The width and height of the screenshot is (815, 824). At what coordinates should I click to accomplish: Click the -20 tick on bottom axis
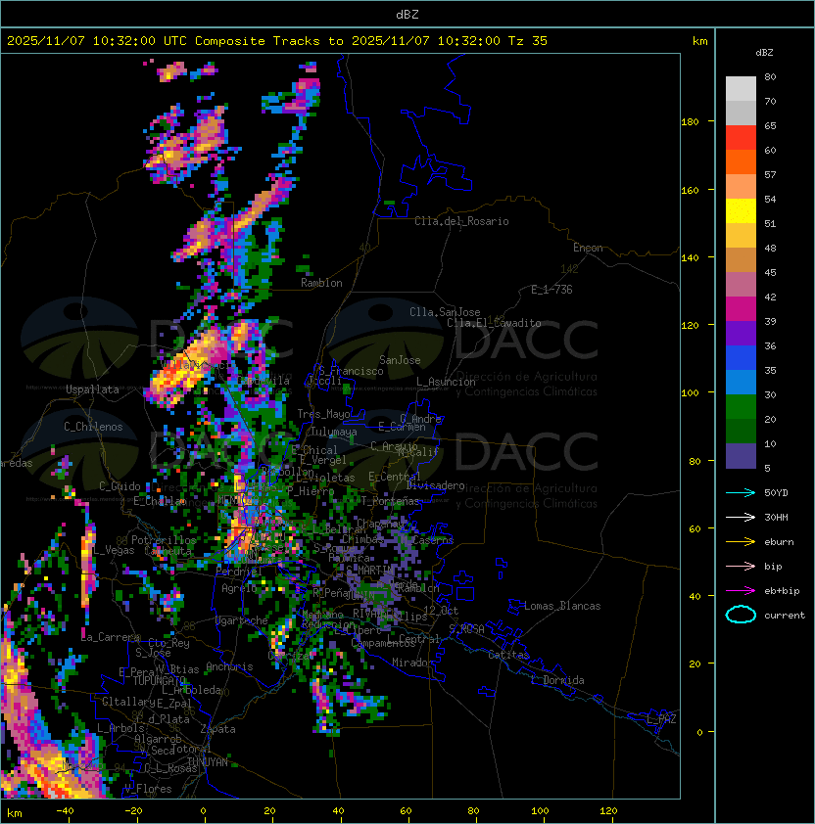coord(133,811)
